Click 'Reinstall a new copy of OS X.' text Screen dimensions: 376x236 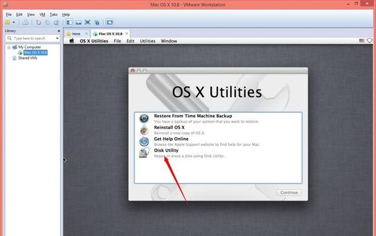(x=179, y=133)
